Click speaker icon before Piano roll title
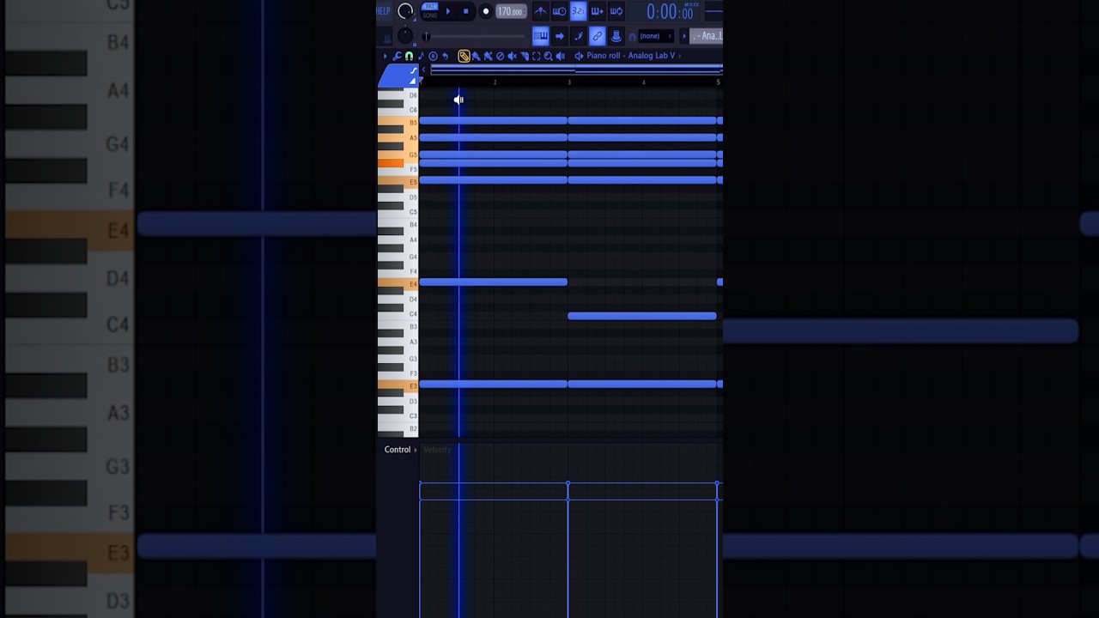 [579, 56]
